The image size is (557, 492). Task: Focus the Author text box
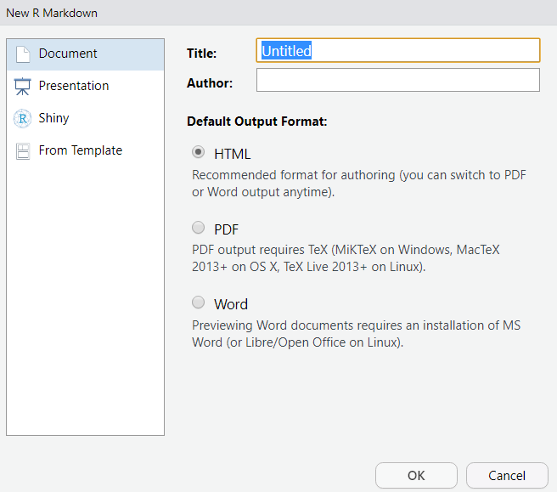(398, 80)
